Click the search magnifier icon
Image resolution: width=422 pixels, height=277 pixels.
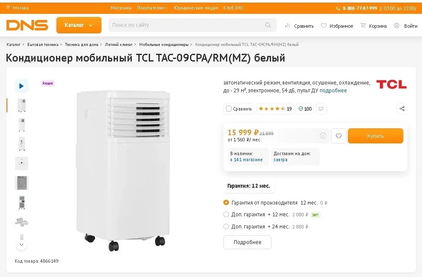(268, 25)
